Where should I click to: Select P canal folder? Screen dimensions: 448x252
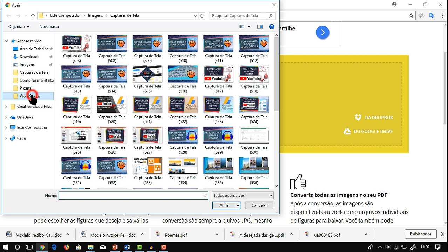point(26,88)
